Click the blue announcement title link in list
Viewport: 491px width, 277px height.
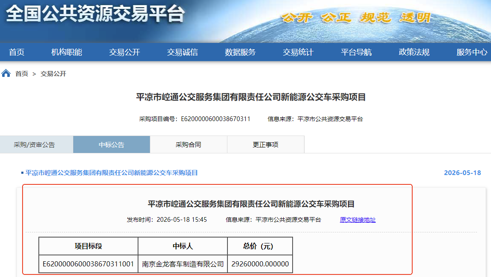112,172
